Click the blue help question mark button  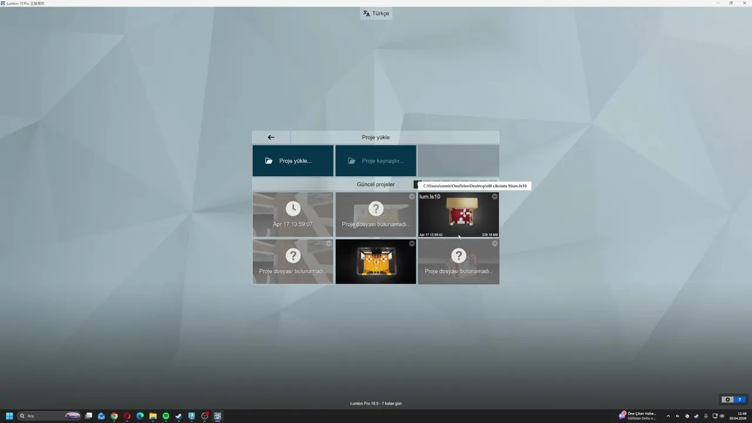tap(740, 399)
